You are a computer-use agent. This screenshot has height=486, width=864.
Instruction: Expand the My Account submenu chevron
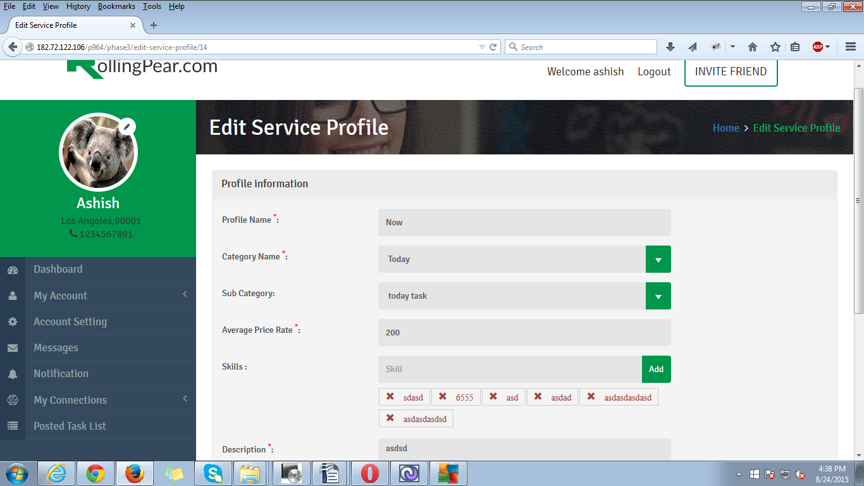(185, 294)
